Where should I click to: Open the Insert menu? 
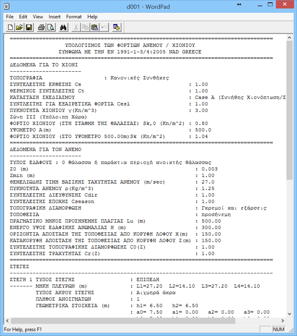(x=54, y=17)
